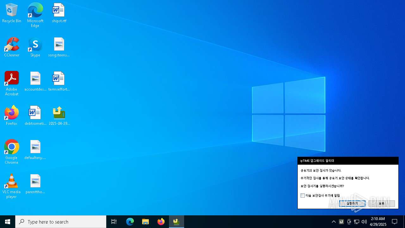The height and width of the screenshot is (228, 405).
Task: Open Microsoft Edge desktop shortcut
Action: click(x=35, y=15)
